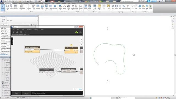176x99 pixels.
Task: Click Change button on Select Model Elements node
Action: (x=29, y=50)
